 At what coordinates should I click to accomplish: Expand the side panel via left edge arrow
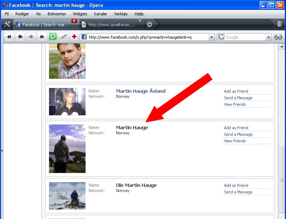[1, 150]
